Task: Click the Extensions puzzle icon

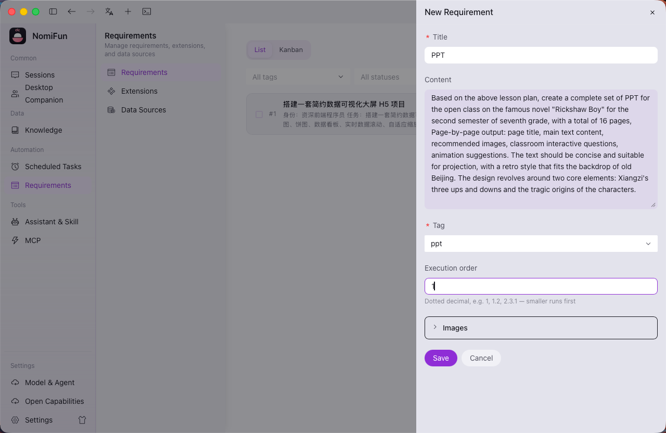Action: pos(111,91)
